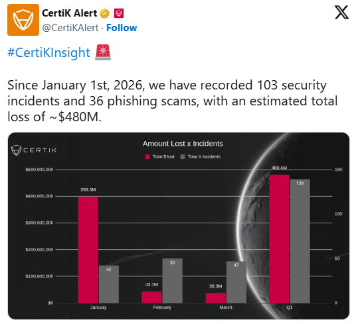Click the chart title Amount Lost x Incidents
358x324 pixels.
(183, 144)
